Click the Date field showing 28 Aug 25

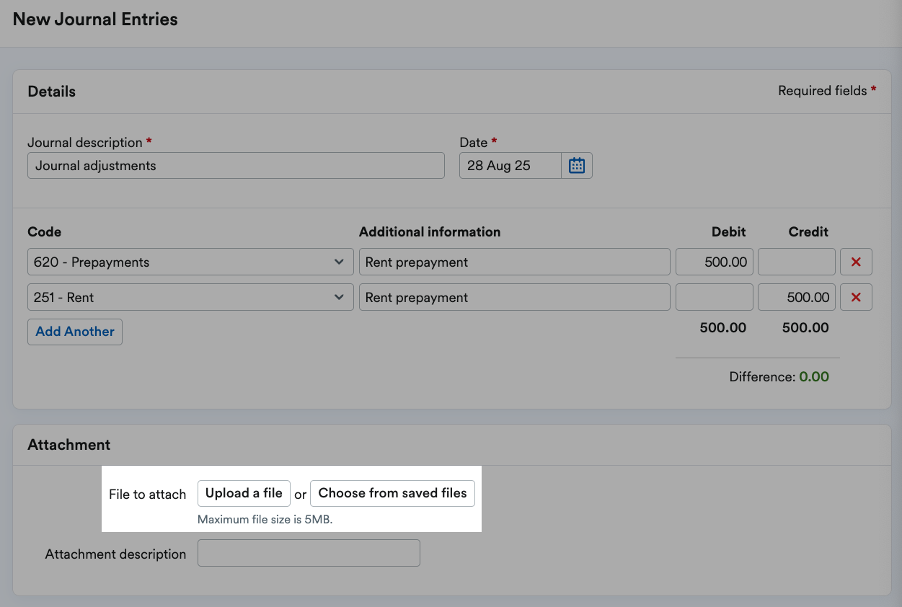click(x=510, y=165)
